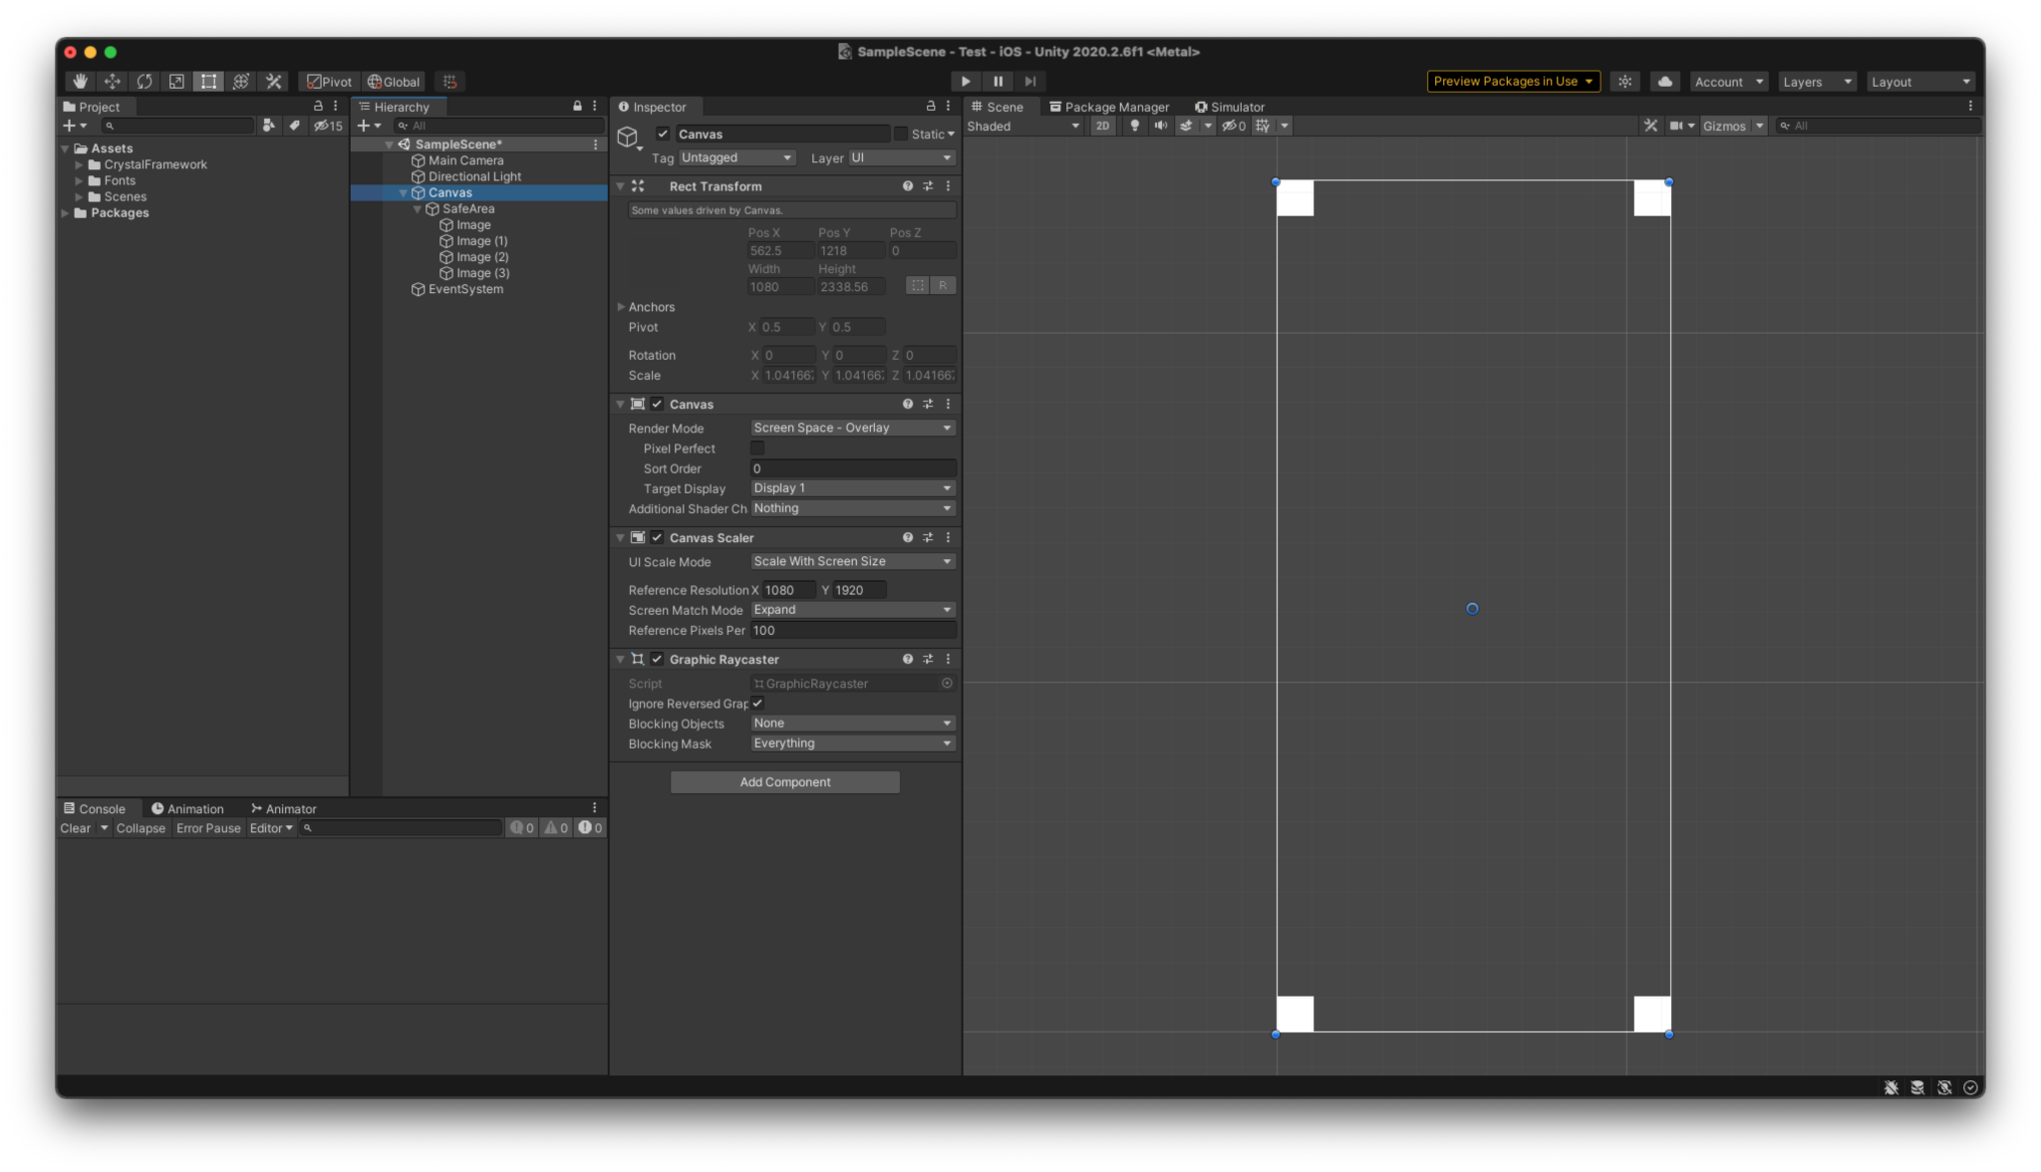
Task: Toggle Pixel Perfect on the Canvas component
Action: 757,447
